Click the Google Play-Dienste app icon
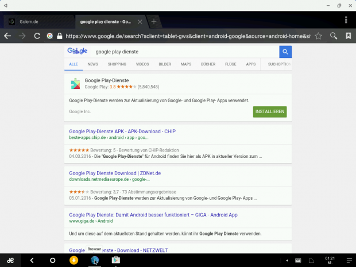 click(x=75, y=84)
